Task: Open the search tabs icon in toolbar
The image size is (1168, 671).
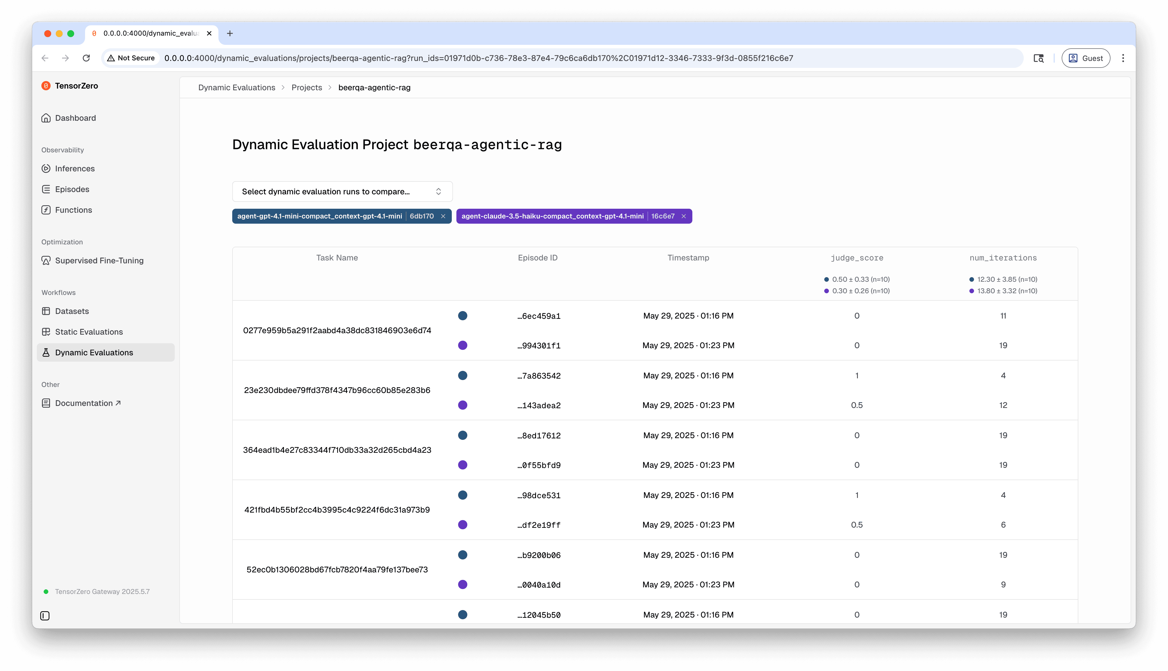Action: click(x=1039, y=57)
